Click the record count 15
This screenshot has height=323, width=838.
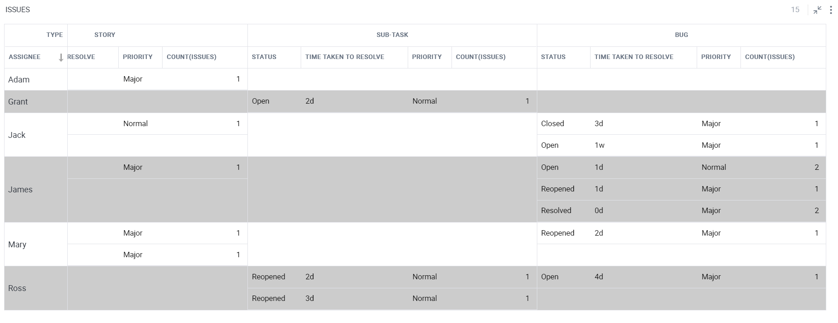click(x=795, y=9)
